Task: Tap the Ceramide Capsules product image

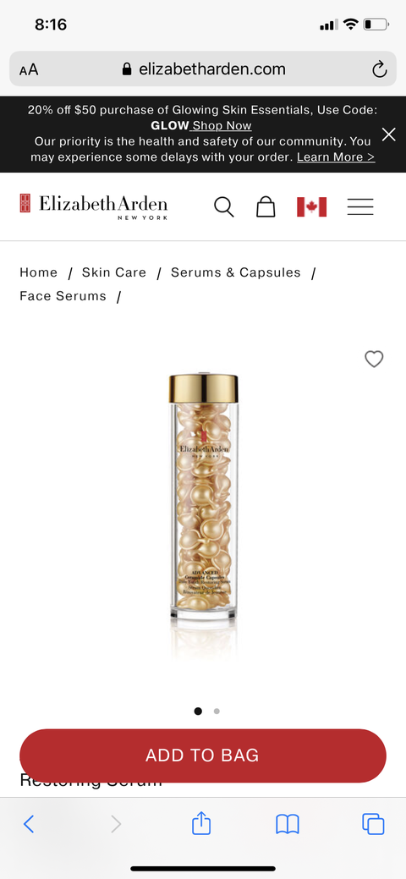Action: (204, 499)
